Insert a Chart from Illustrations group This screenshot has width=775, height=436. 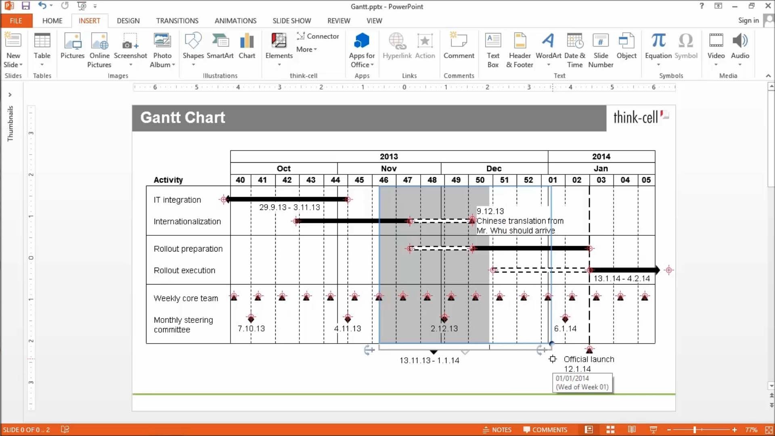(x=247, y=46)
